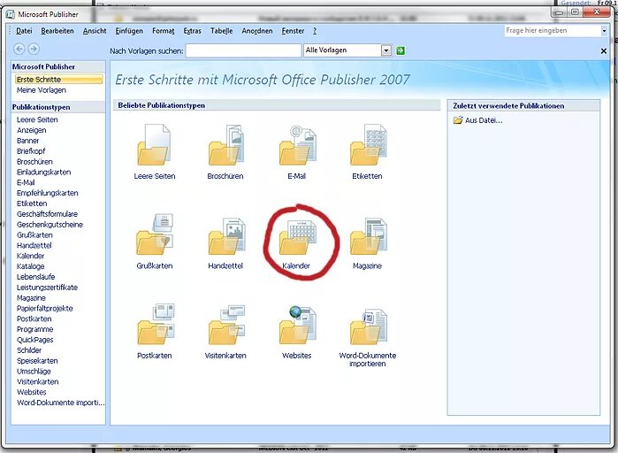
Task: Click the Nach Vorlagen suchen input field
Action: [243, 50]
